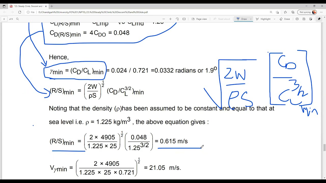Open a new browser tab
Viewport: 326px width, 183px height.
tap(52, 6)
